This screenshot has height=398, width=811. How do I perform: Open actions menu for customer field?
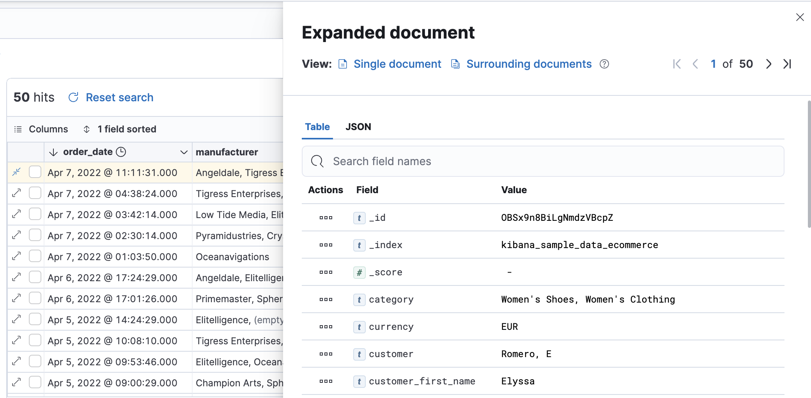coord(326,354)
